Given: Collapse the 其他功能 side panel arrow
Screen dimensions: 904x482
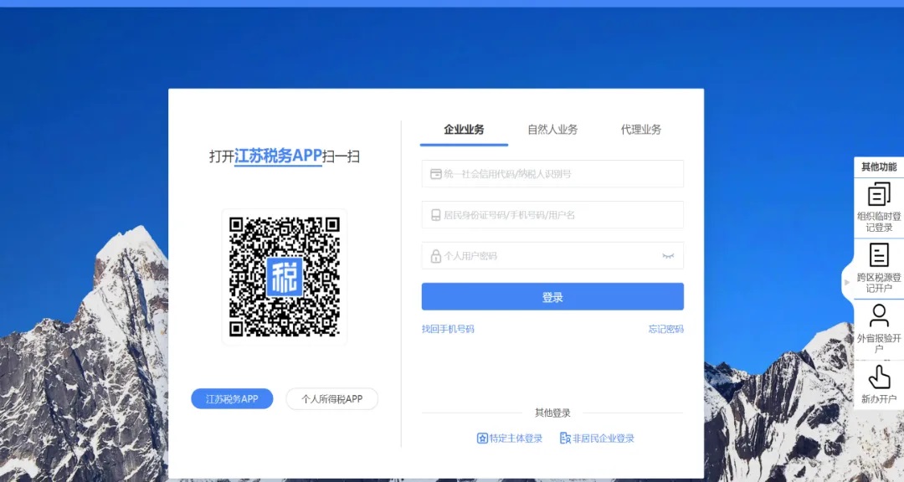Looking at the screenshot, I should click(847, 283).
